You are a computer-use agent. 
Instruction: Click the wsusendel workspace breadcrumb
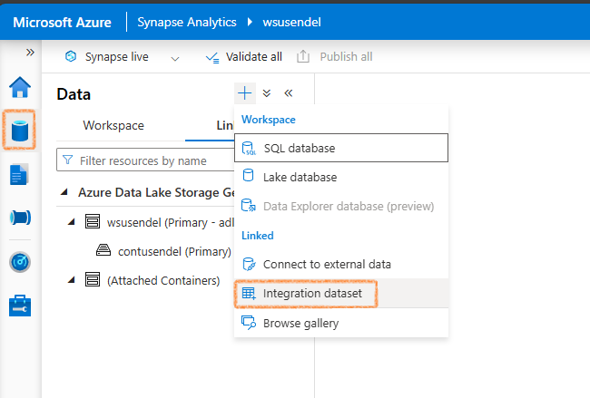291,22
